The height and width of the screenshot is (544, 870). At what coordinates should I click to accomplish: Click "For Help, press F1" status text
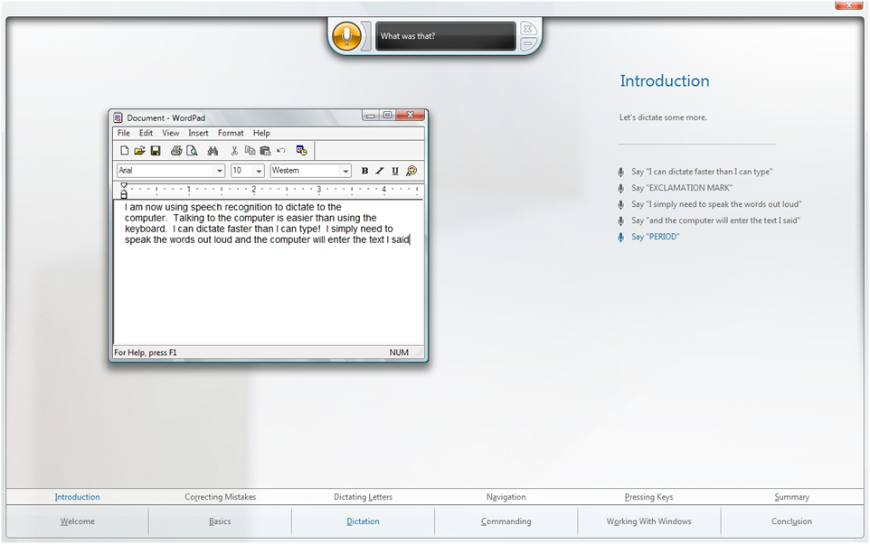pyautogui.click(x=146, y=352)
